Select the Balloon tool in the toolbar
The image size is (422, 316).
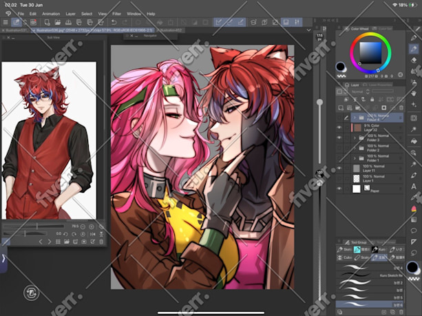(414, 231)
